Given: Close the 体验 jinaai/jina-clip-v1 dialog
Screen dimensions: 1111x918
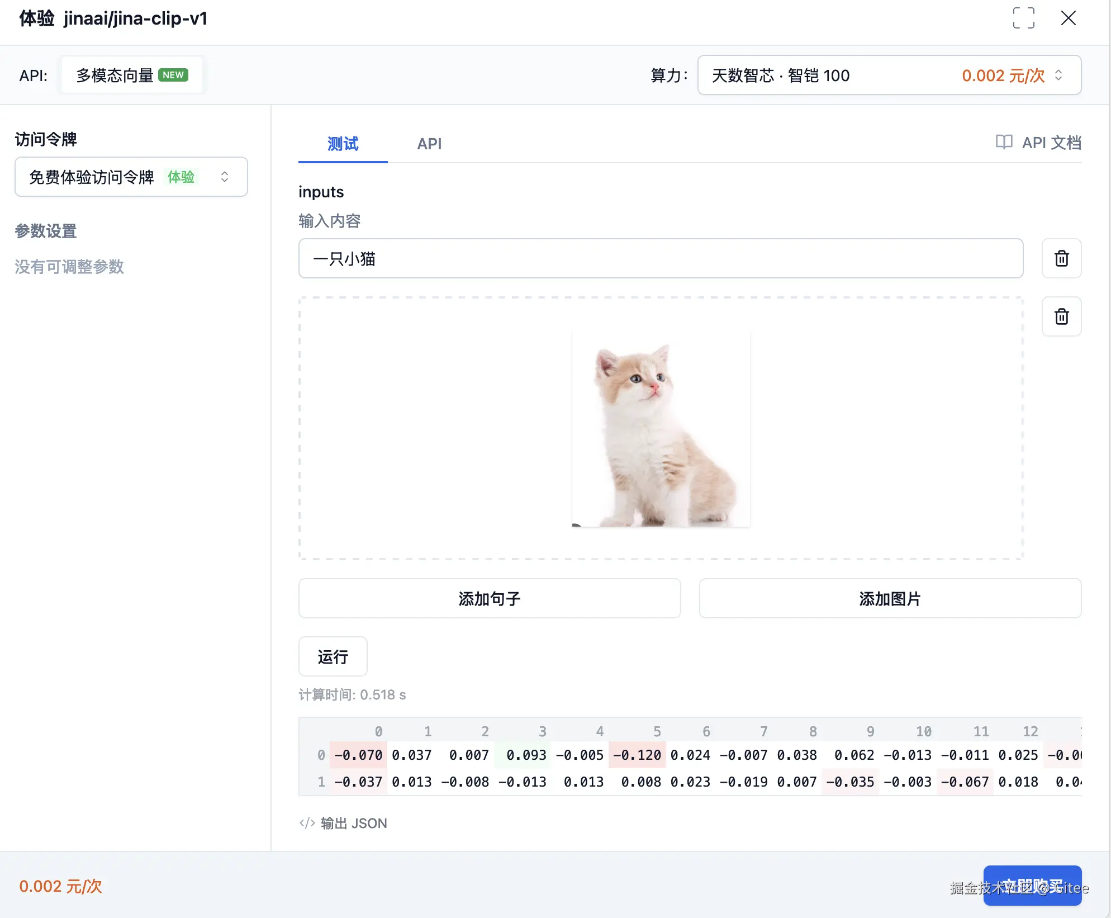Looking at the screenshot, I should pos(1068,18).
